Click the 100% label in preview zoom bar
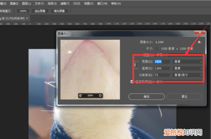 coord(90,96)
